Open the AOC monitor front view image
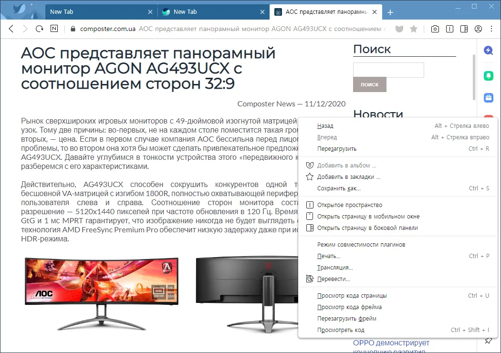Image resolution: width=501 pixels, height=353 pixels. pyautogui.click(x=102, y=294)
